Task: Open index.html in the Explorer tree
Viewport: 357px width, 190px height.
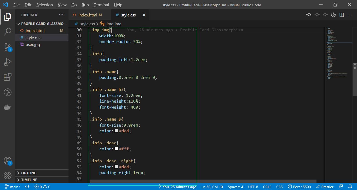Action: [x=42, y=31]
